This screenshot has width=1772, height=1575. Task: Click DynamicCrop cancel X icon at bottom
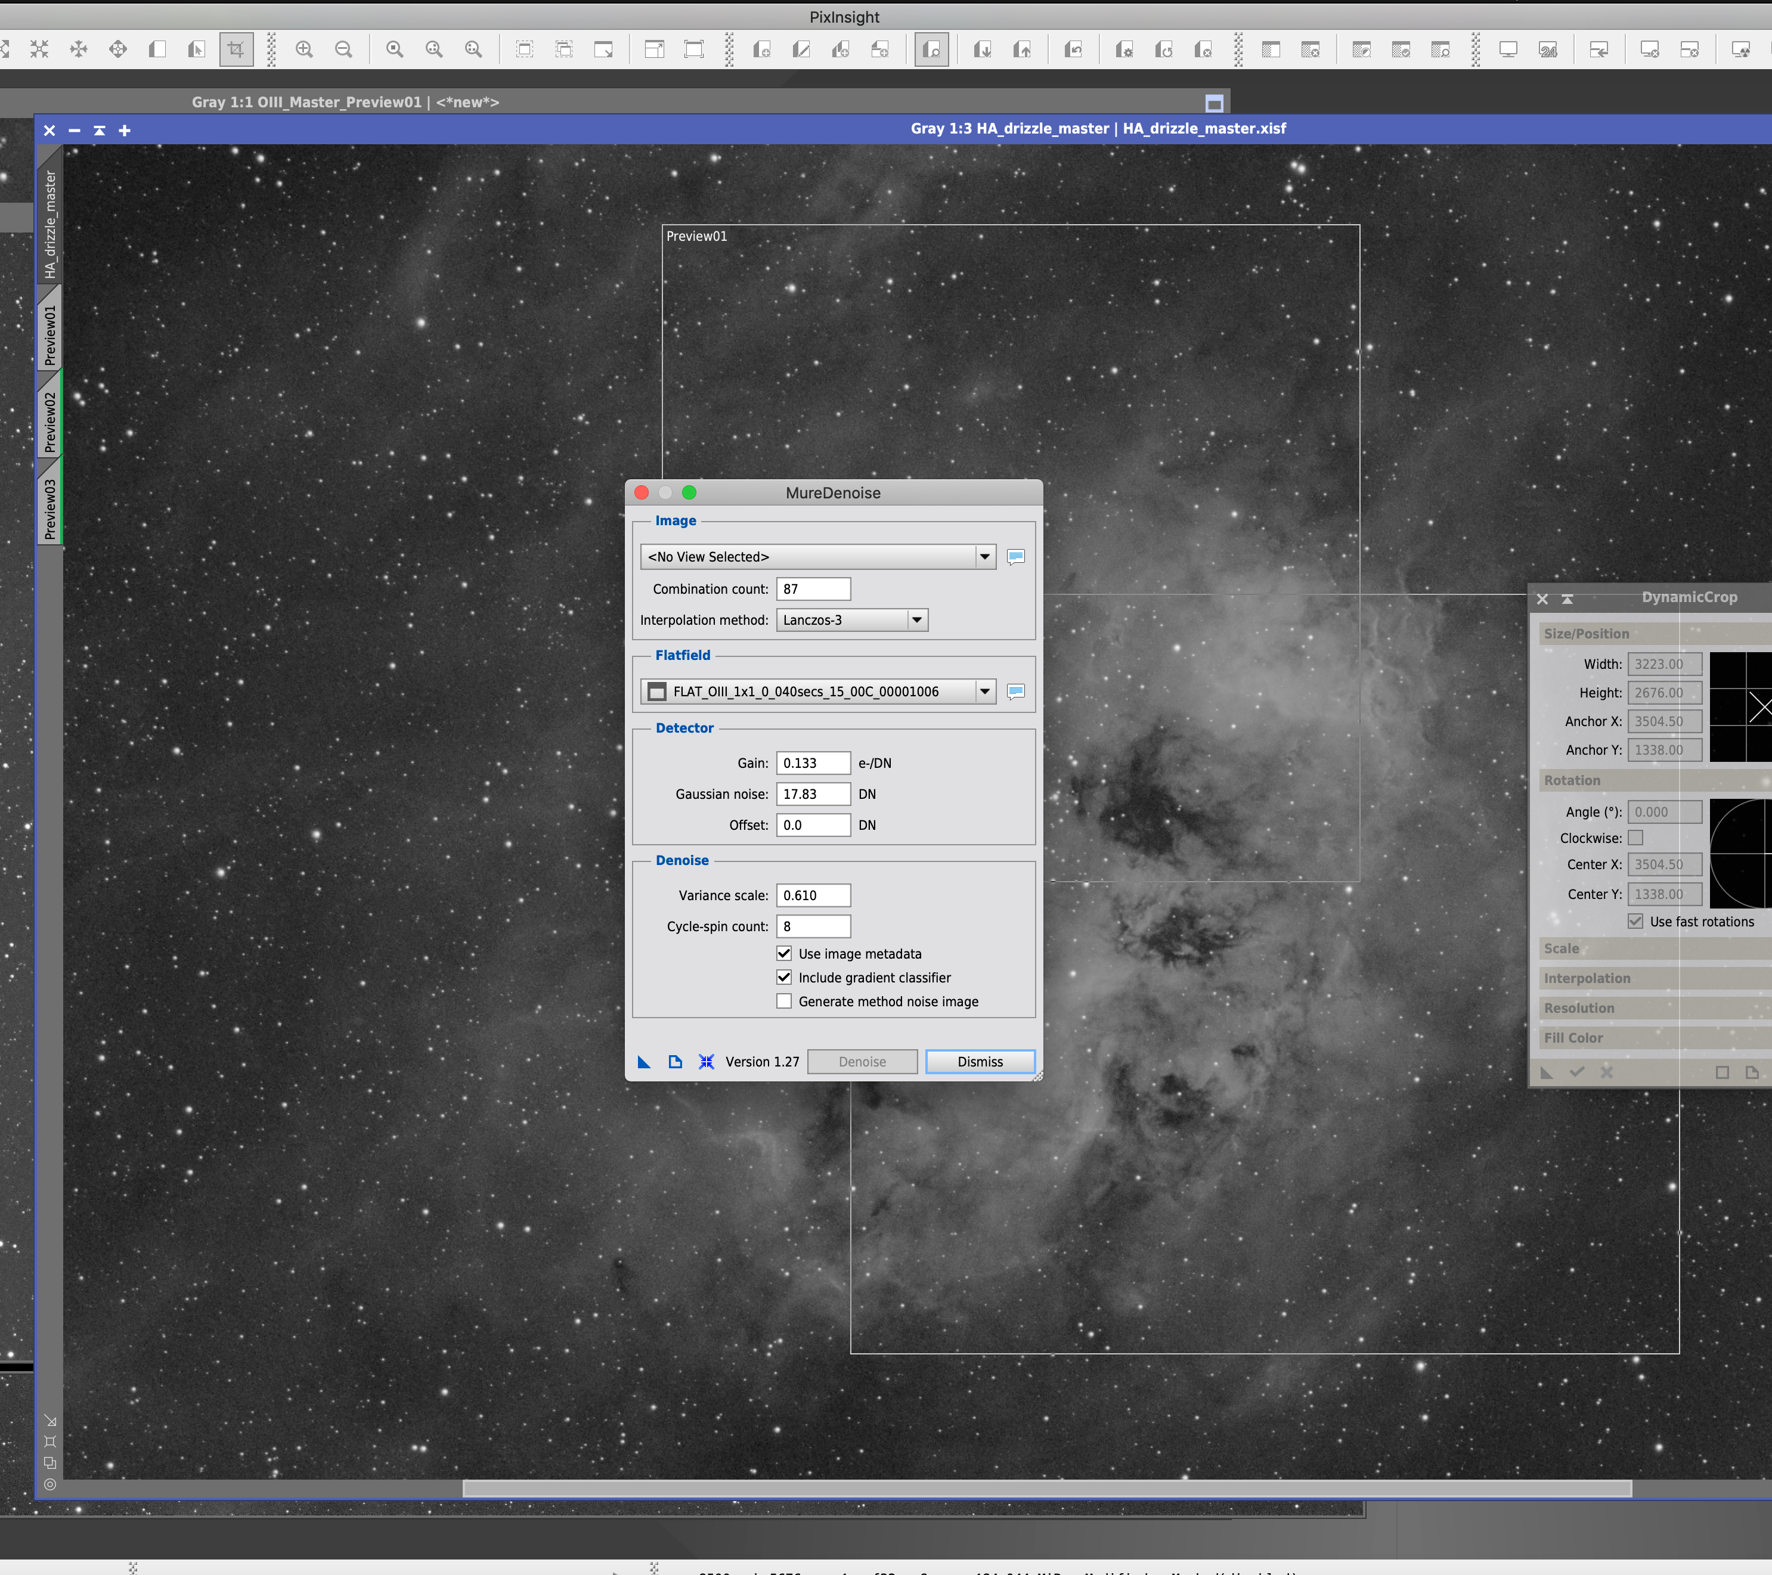click(1606, 1072)
